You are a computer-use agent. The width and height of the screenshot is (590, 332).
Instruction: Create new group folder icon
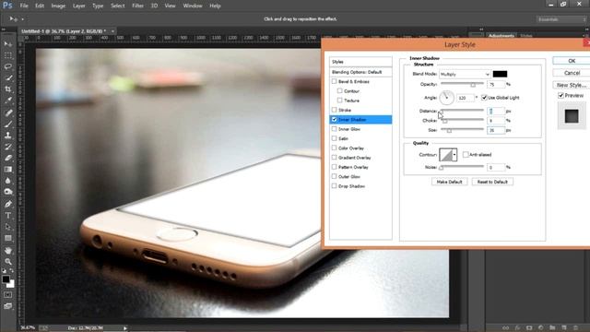(x=552, y=328)
